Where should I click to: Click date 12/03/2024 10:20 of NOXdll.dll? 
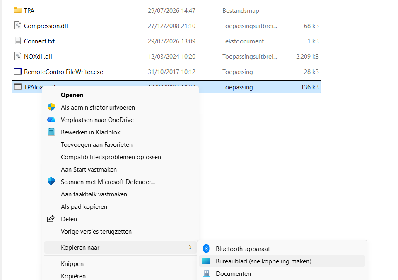pyautogui.click(x=171, y=57)
